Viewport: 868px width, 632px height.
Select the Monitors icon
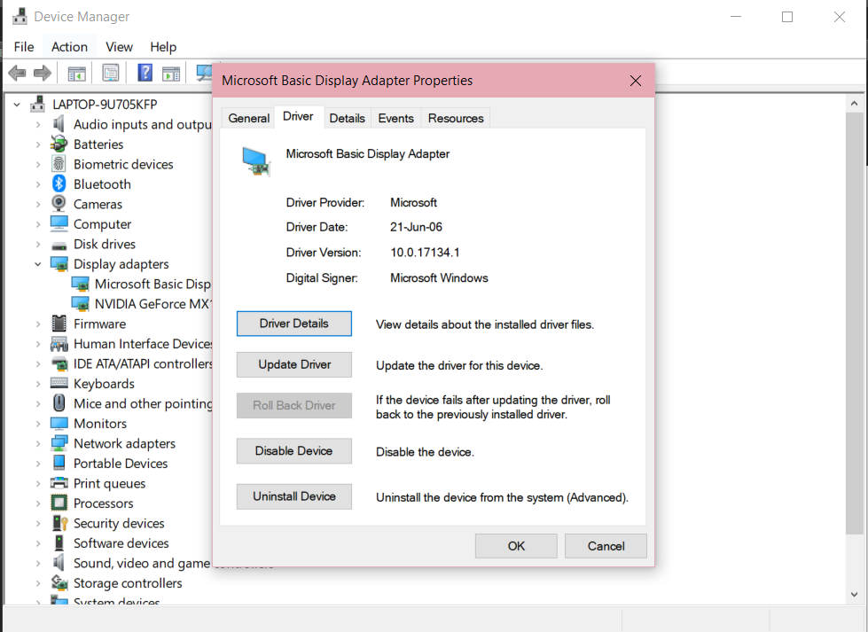pos(59,423)
